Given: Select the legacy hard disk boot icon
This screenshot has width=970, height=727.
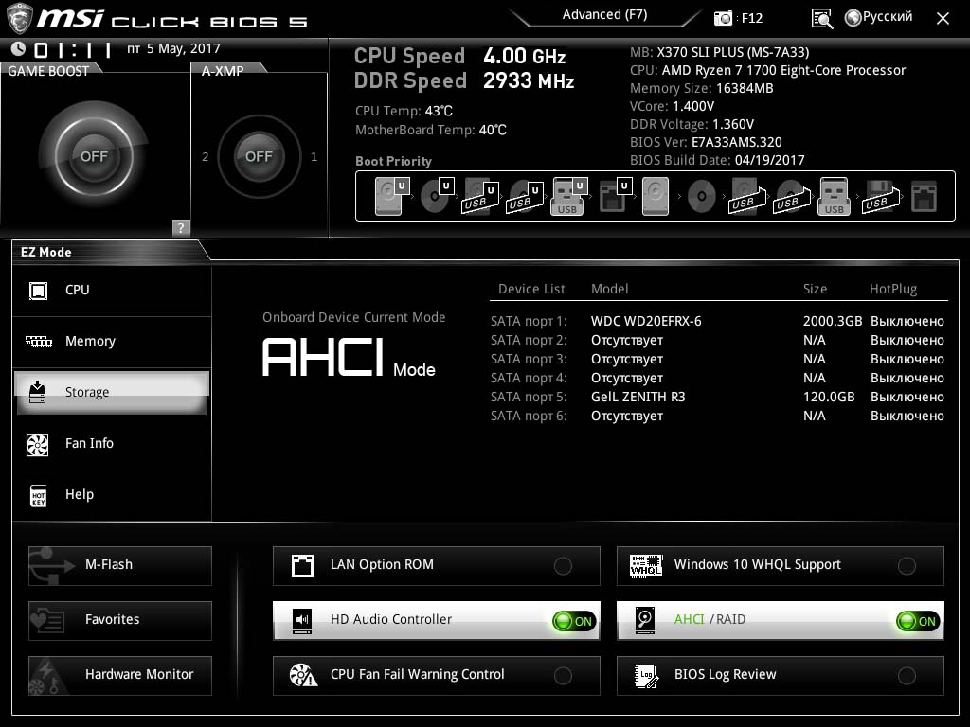Looking at the screenshot, I should click(656, 196).
